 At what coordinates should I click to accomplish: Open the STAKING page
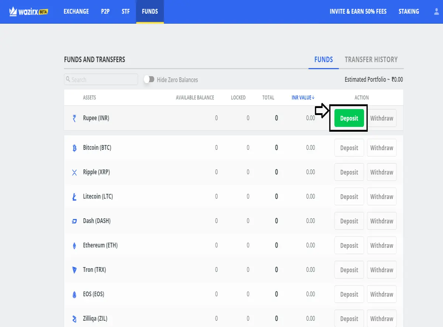[x=409, y=11]
